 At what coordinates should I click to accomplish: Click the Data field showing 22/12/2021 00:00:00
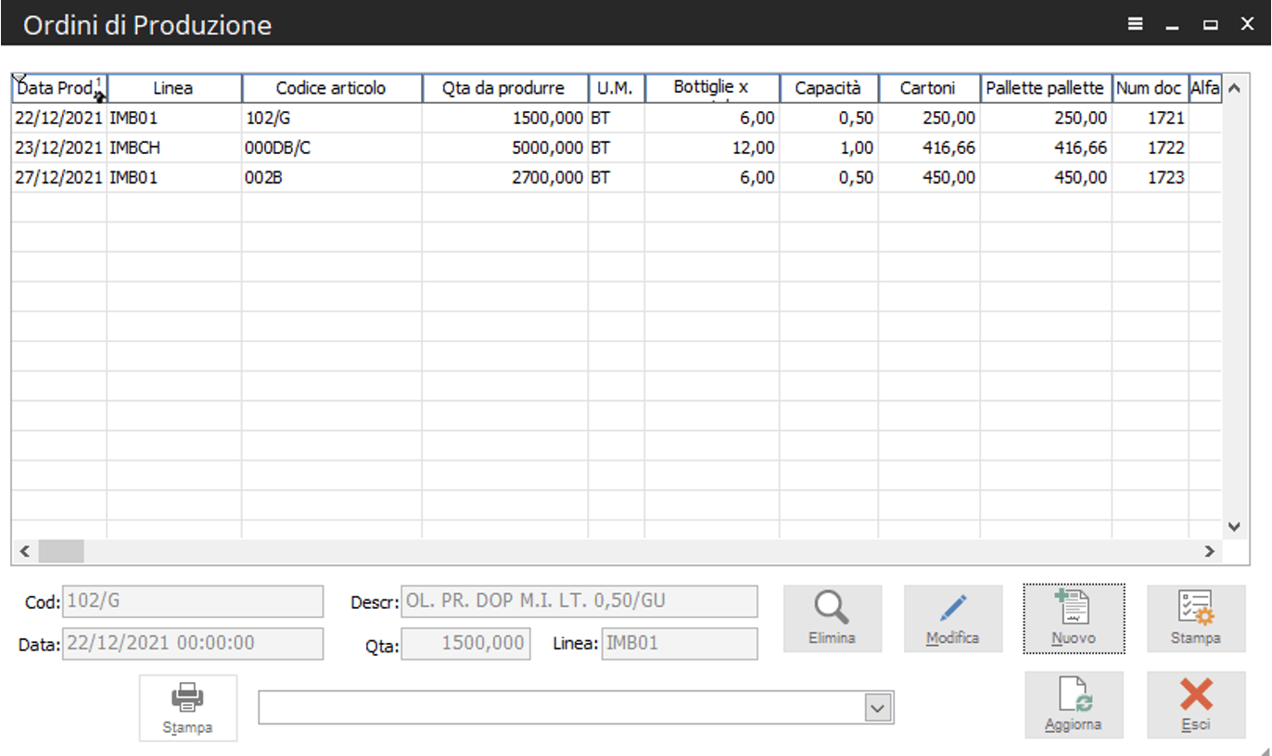[193, 644]
